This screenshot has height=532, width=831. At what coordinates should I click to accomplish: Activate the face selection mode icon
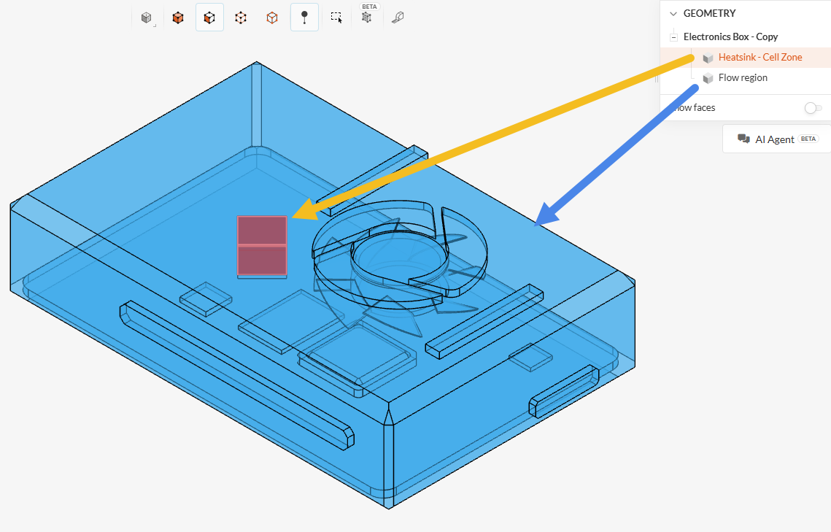[x=209, y=18]
